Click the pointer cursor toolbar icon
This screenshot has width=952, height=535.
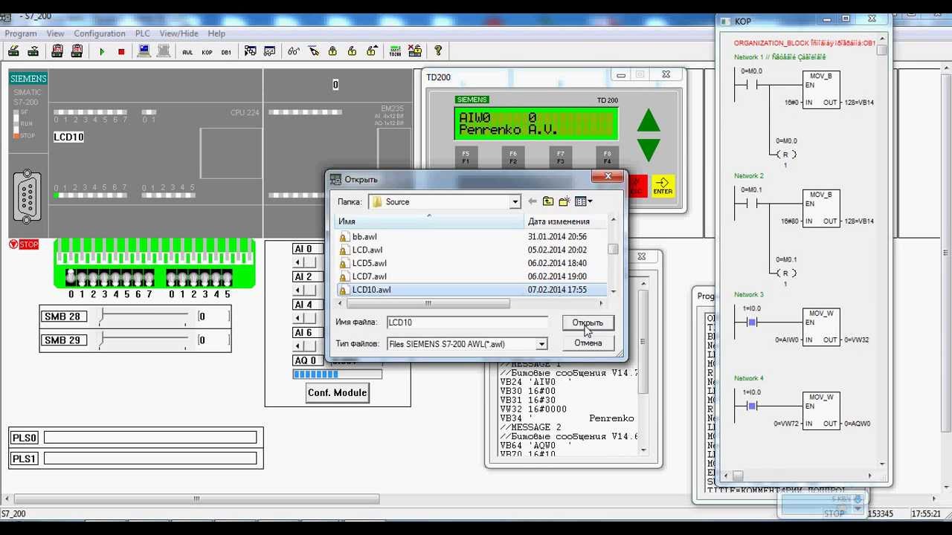[x=313, y=51]
